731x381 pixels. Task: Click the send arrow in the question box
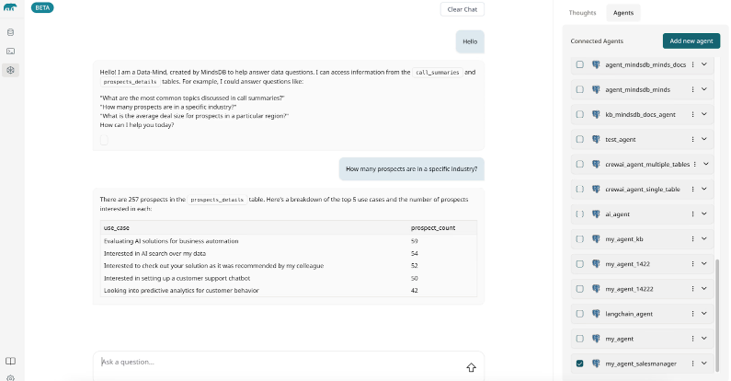tap(471, 366)
